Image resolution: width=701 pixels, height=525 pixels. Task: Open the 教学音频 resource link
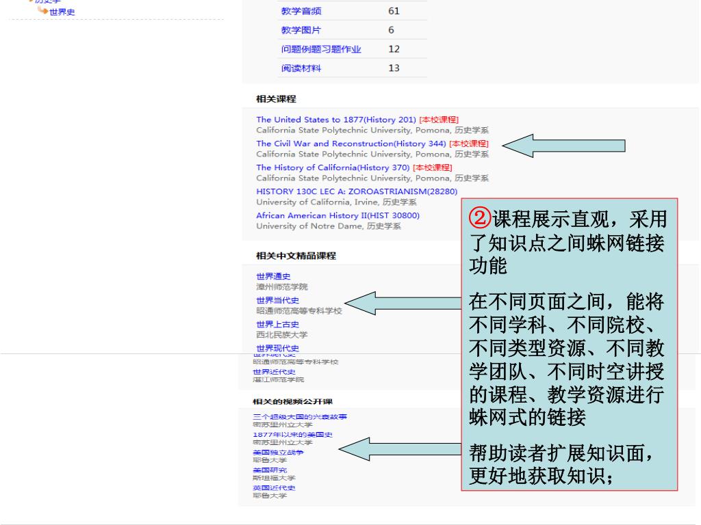tap(301, 11)
